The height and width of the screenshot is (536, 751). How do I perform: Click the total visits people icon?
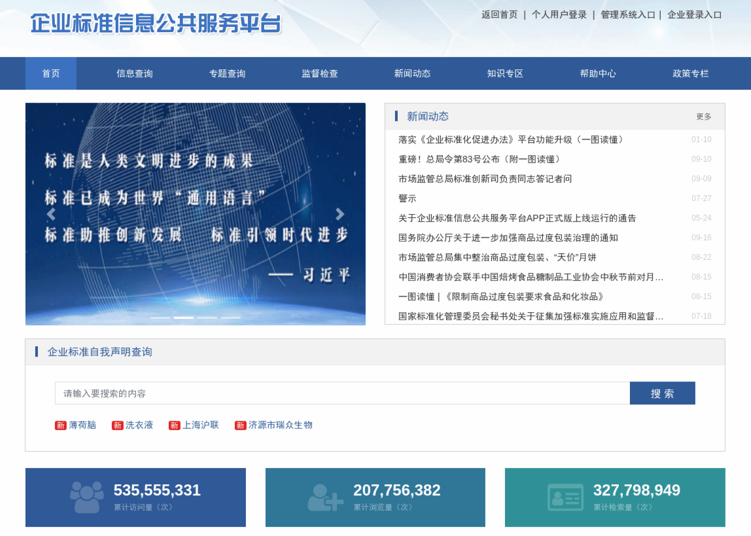click(x=87, y=497)
